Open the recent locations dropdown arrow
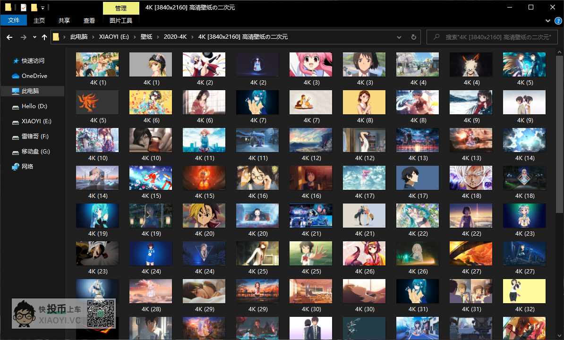 (x=34, y=37)
